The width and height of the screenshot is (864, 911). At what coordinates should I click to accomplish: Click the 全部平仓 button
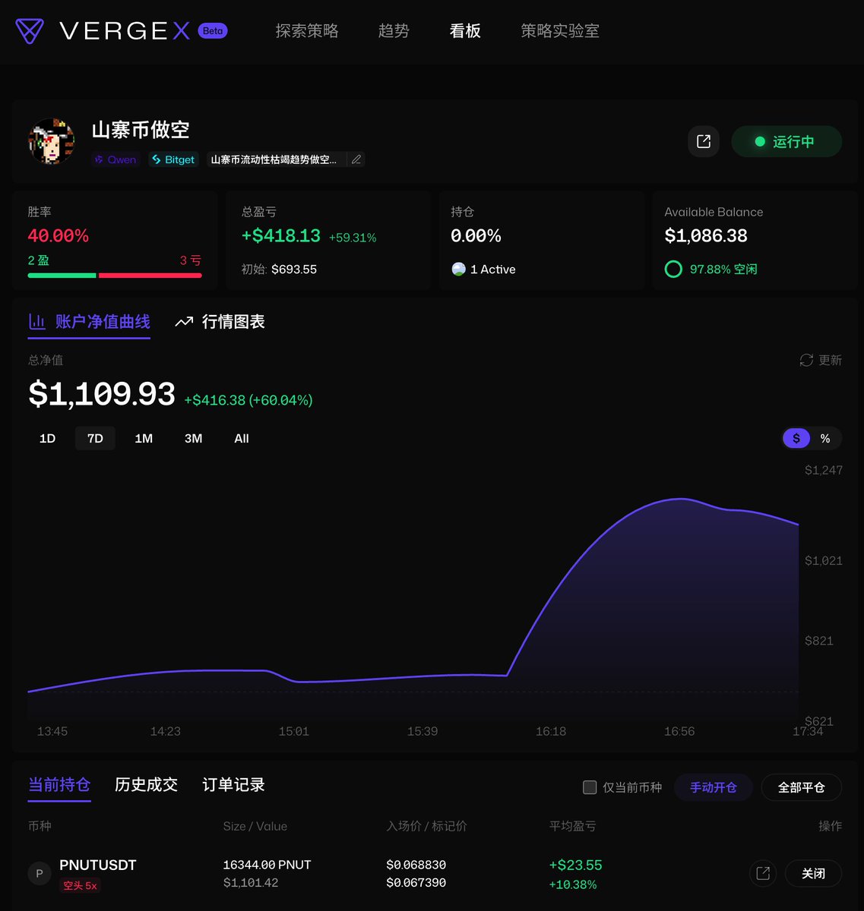[x=802, y=787]
